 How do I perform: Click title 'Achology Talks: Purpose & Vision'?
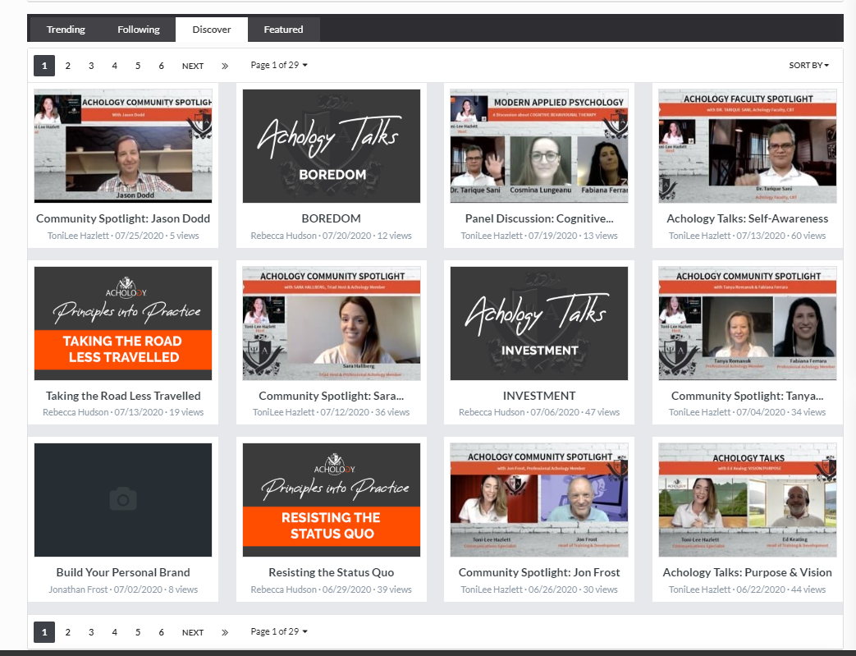pyautogui.click(x=748, y=572)
